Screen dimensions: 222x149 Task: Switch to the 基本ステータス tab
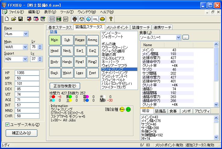[x=60, y=28]
